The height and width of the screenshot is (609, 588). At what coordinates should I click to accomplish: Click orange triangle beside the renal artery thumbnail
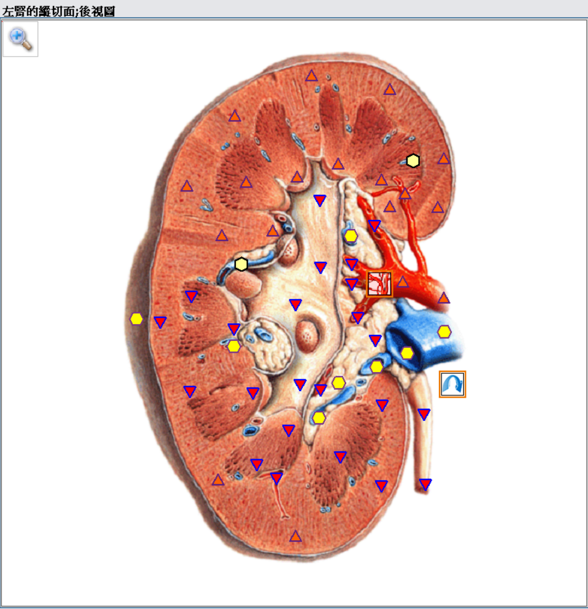(x=403, y=282)
